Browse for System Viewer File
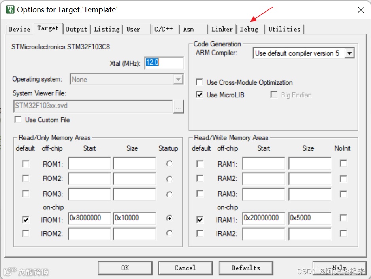 point(178,107)
